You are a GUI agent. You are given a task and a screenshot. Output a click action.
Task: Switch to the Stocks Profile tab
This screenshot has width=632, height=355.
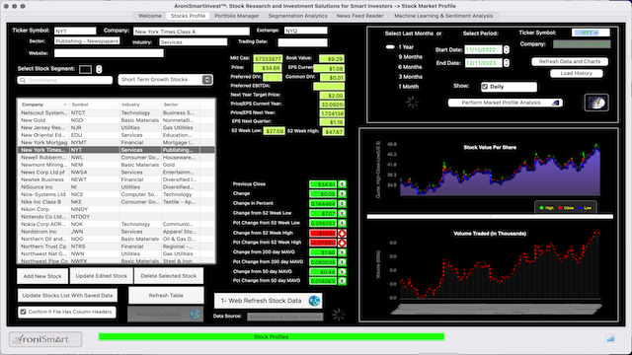pos(188,16)
